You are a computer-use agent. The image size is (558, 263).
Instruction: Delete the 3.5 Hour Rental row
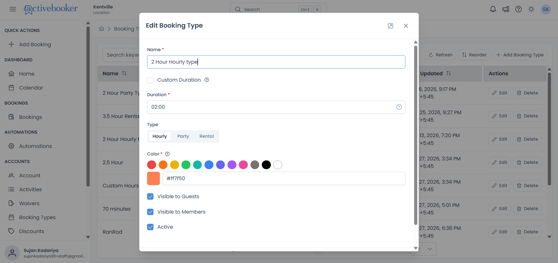pyautogui.click(x=527, y=116)
